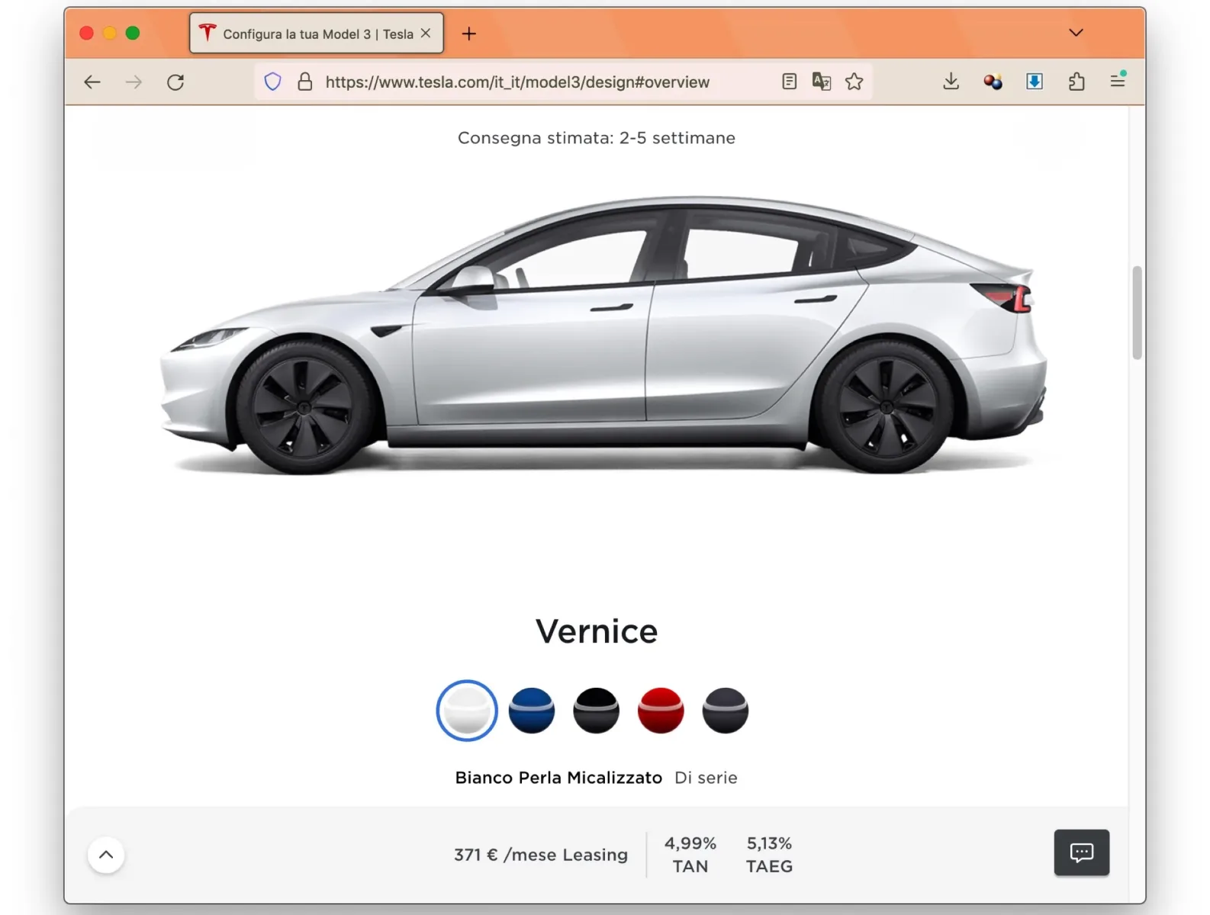Click the blue download arrow extension

pos(1035,82)
